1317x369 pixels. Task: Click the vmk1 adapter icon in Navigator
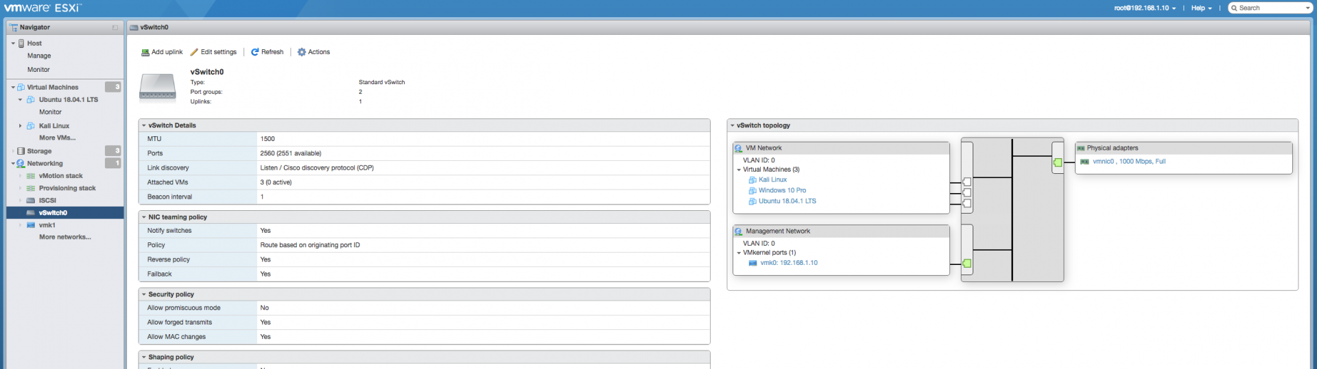(31, 225)
